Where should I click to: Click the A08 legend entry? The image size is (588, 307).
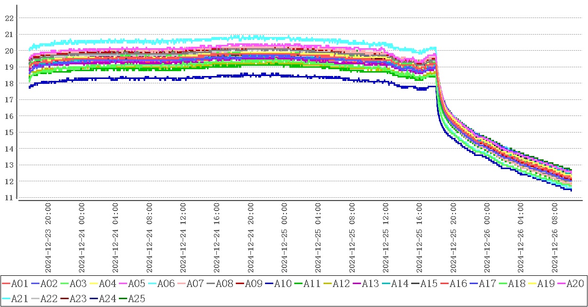(x=225, y=284)
